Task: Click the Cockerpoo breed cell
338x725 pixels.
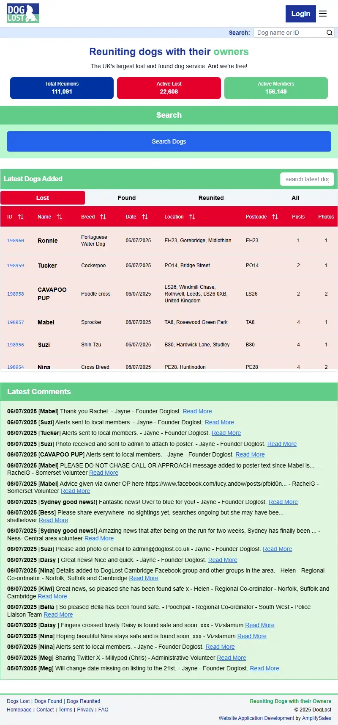Action: (93, 266)
